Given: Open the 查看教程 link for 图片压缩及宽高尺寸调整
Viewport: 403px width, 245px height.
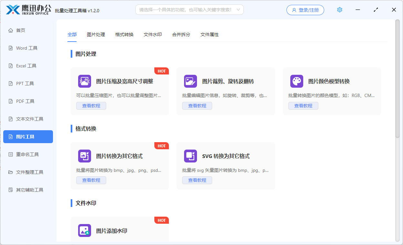Looking at the screenshot, I should point(91,105).
